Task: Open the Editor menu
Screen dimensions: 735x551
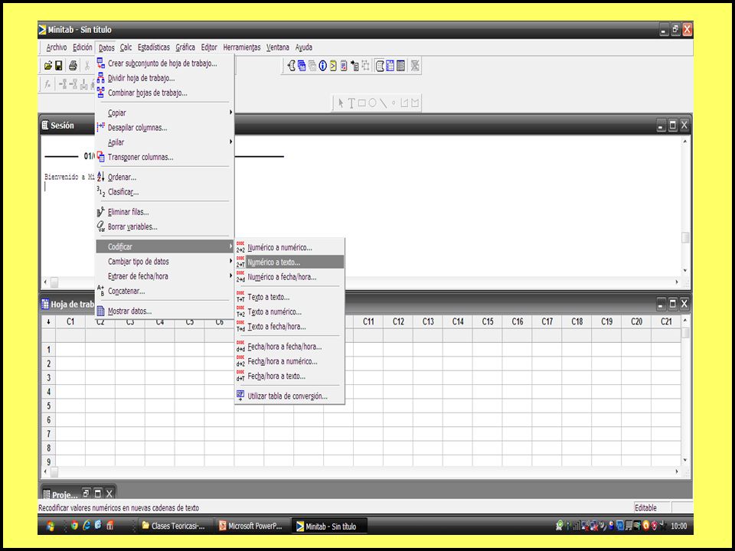Action: 209,47
